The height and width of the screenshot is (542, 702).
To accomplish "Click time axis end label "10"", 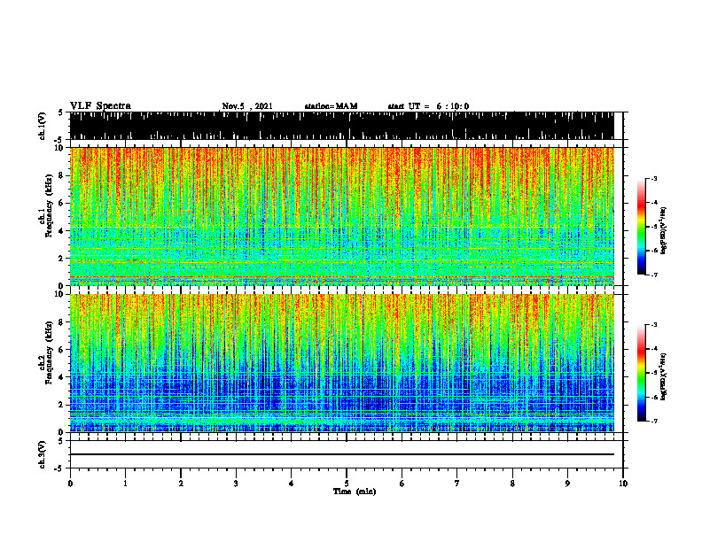I will click(623, 484).
